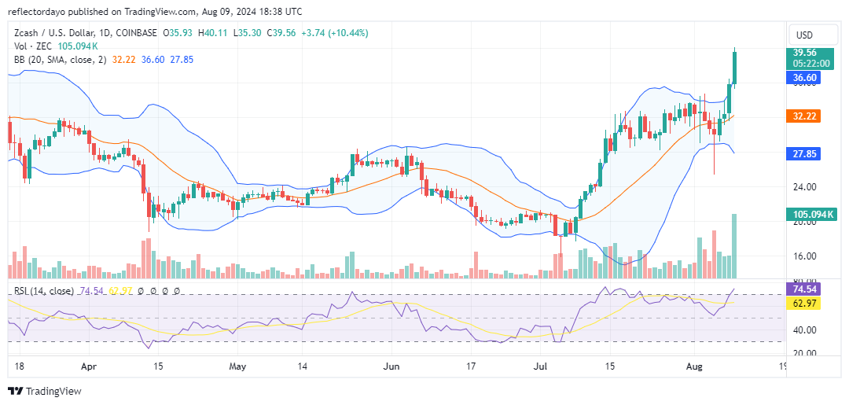Click the RSI average label 62.97
849x405 pixels.
point(803,304)
